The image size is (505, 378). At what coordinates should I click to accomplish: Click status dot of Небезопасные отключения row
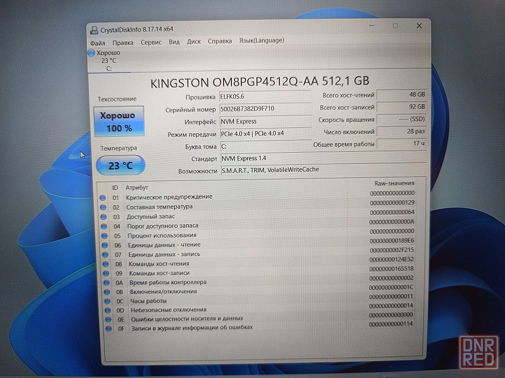point(108,310)
